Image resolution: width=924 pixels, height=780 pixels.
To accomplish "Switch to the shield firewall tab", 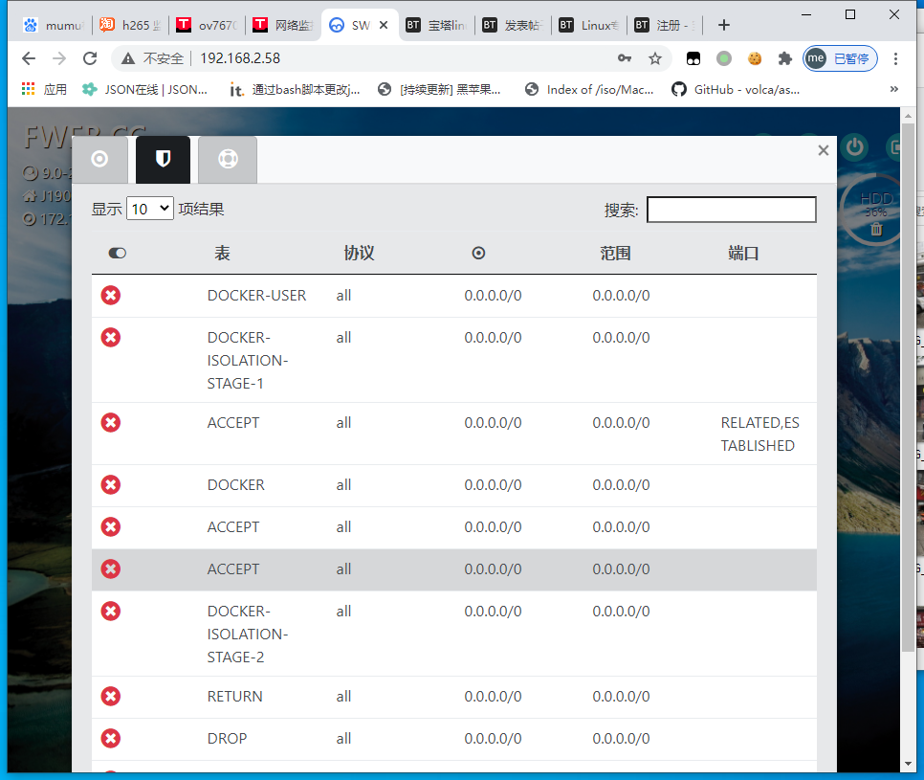I will (163, 159).
